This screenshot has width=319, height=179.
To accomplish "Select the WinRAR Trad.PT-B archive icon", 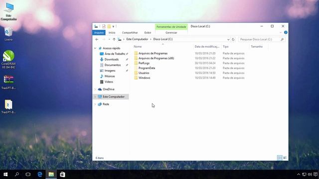I will (8, 82).
